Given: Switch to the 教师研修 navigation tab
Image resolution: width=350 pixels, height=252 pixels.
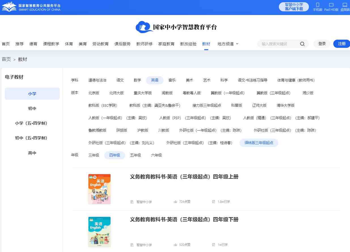Looking at the screenshot, I should [x=144, y=44].
